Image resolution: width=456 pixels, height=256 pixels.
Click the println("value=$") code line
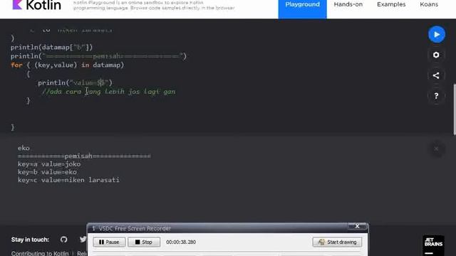pos(75,82)
